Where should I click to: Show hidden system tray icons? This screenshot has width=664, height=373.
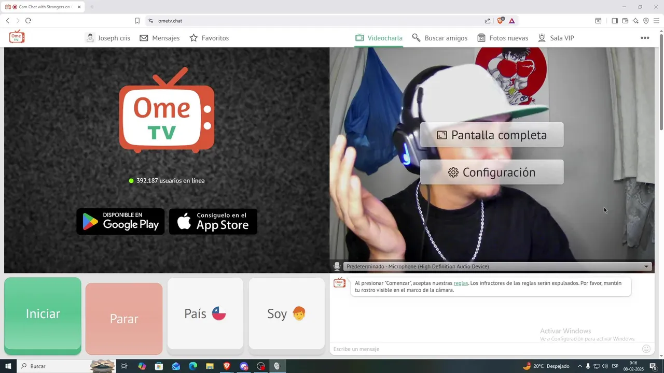click(x=579, y=366)
